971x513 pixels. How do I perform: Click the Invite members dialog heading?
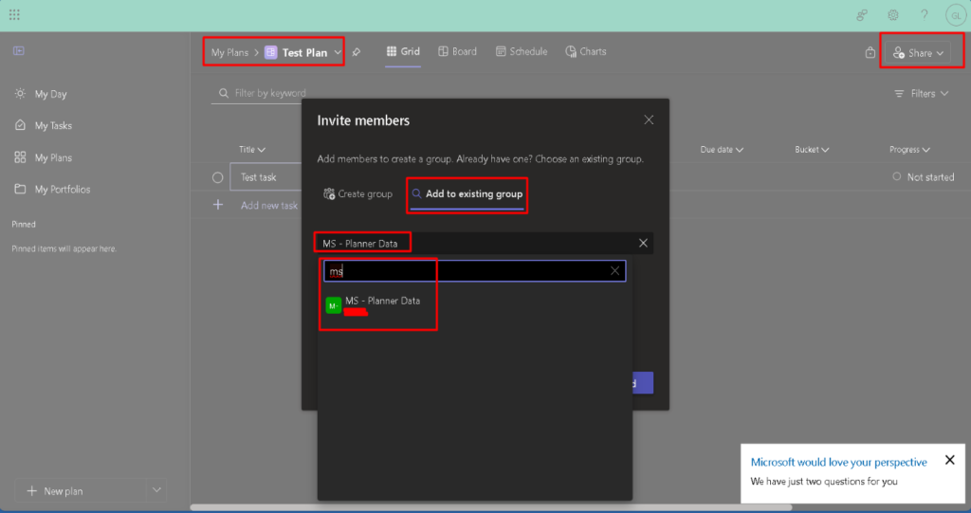click(363, 120)
